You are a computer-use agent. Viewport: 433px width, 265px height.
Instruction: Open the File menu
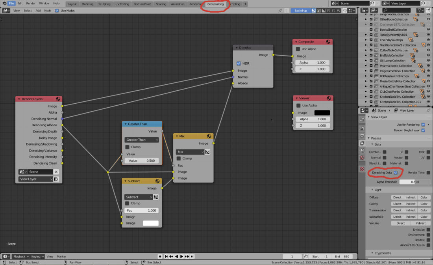tap(11, 3)
